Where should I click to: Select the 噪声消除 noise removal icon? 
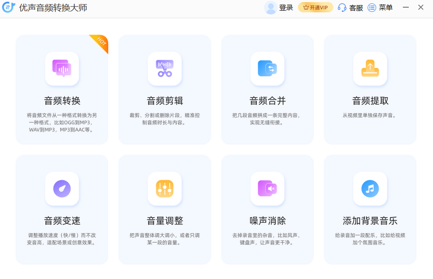(x=267, y=189)
